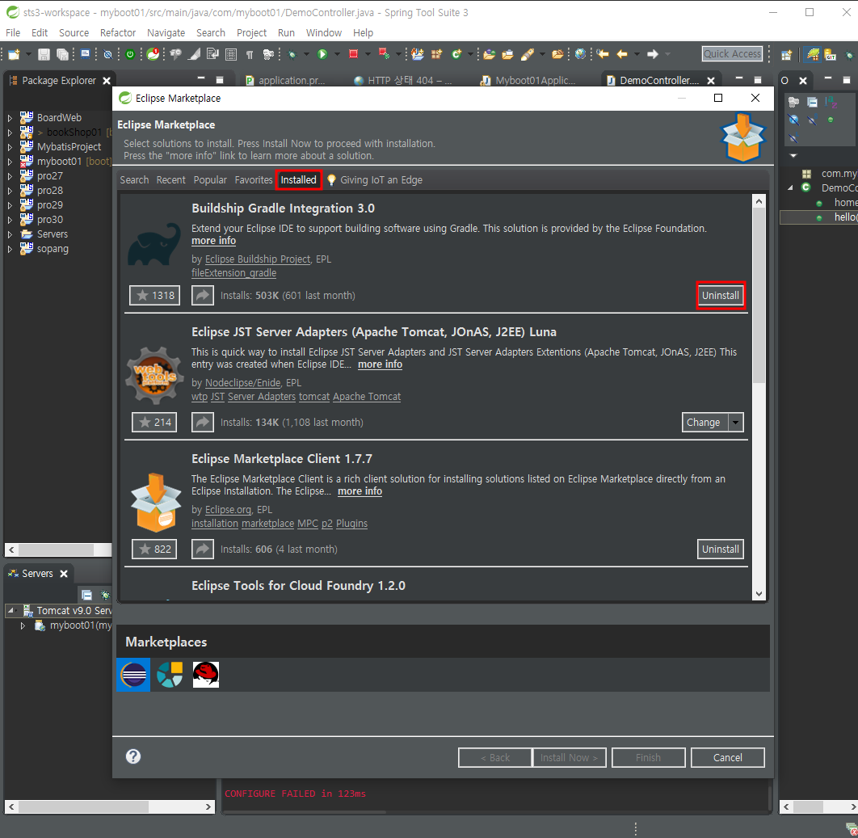This screenshot has height=838, width=858.
Task: Star Eclipse Marketplace Client (822 favorites)
Action: pos(154,549)
